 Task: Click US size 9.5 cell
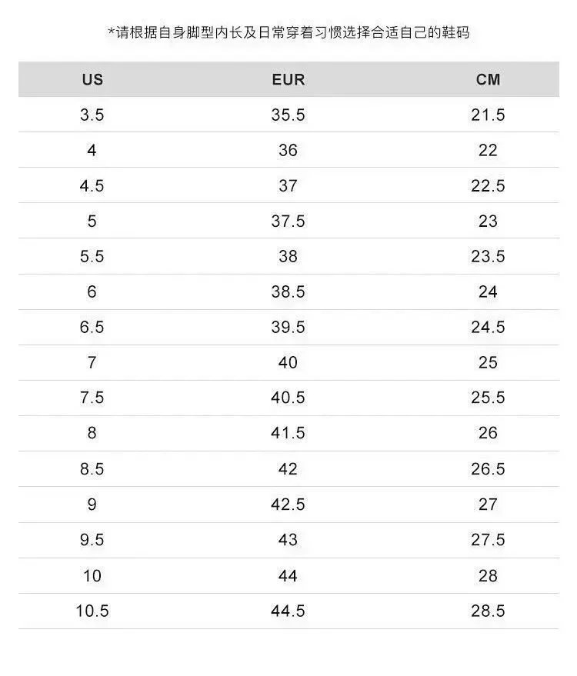coord(92,540)
